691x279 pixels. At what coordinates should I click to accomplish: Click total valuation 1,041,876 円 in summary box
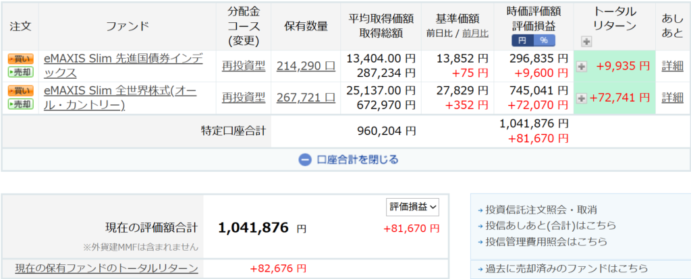tap(262, 228)
